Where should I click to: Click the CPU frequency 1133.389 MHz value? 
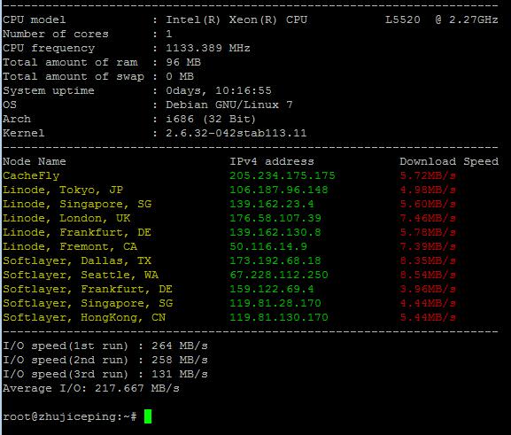click(x=208, y=48)
